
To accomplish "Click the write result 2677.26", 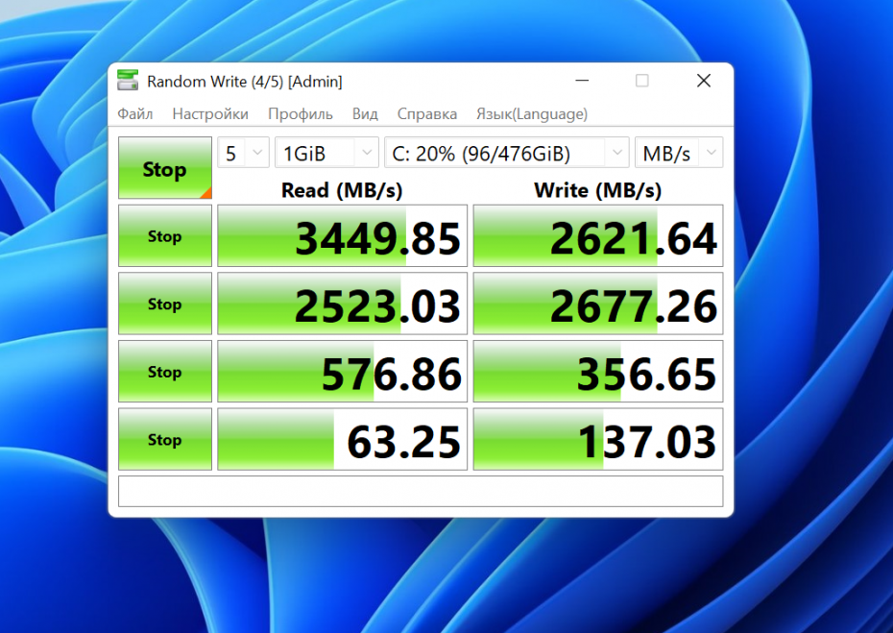I will 598,304.
